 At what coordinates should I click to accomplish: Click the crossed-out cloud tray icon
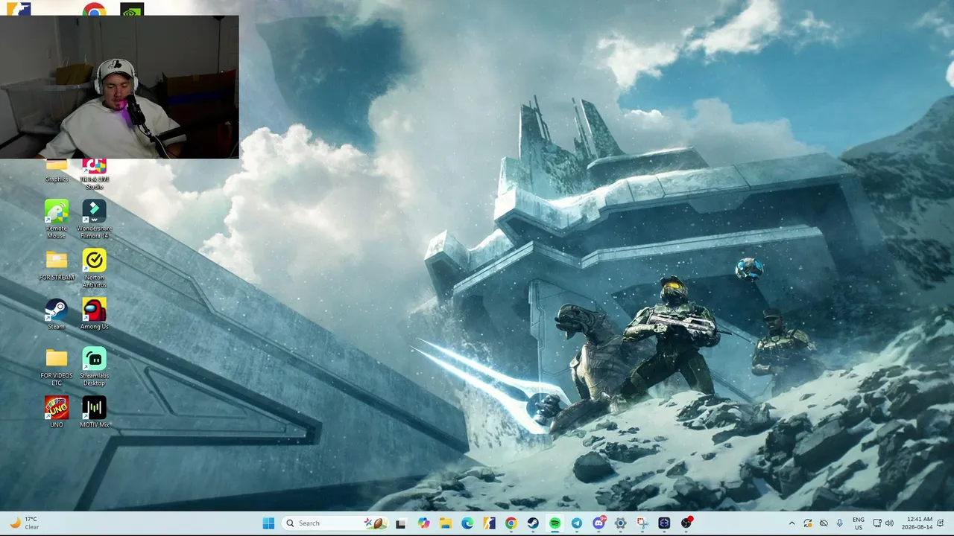tap(824, 523)
